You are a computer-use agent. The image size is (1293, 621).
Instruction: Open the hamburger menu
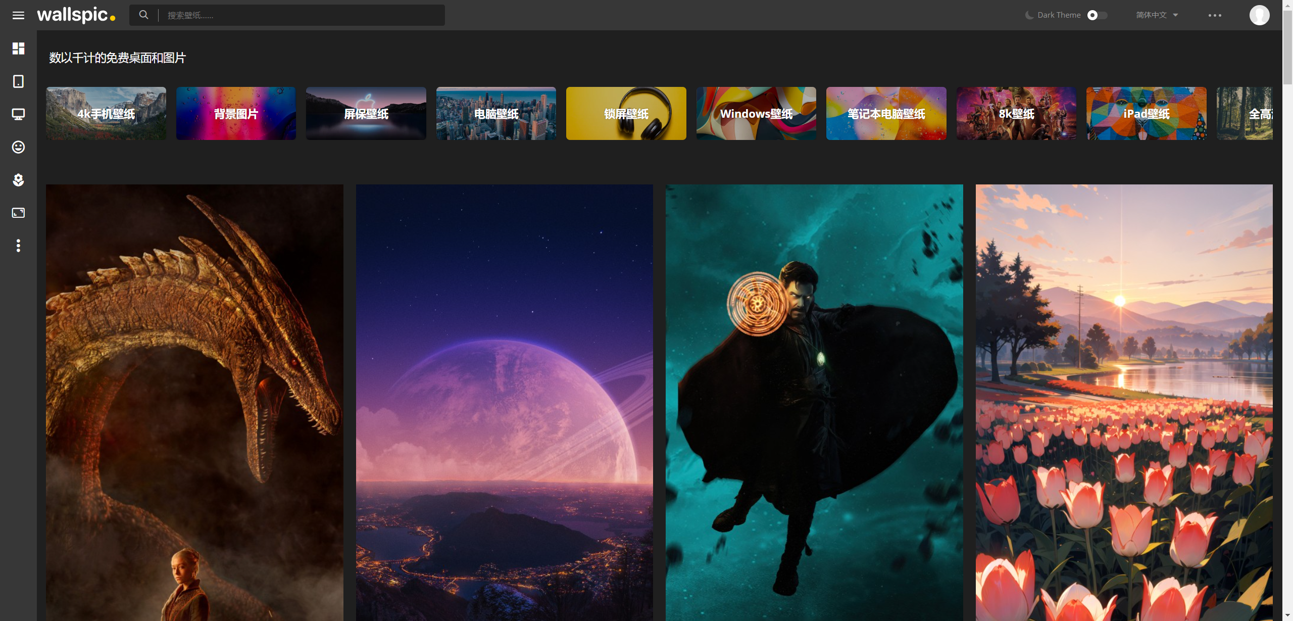pos(18,15)
